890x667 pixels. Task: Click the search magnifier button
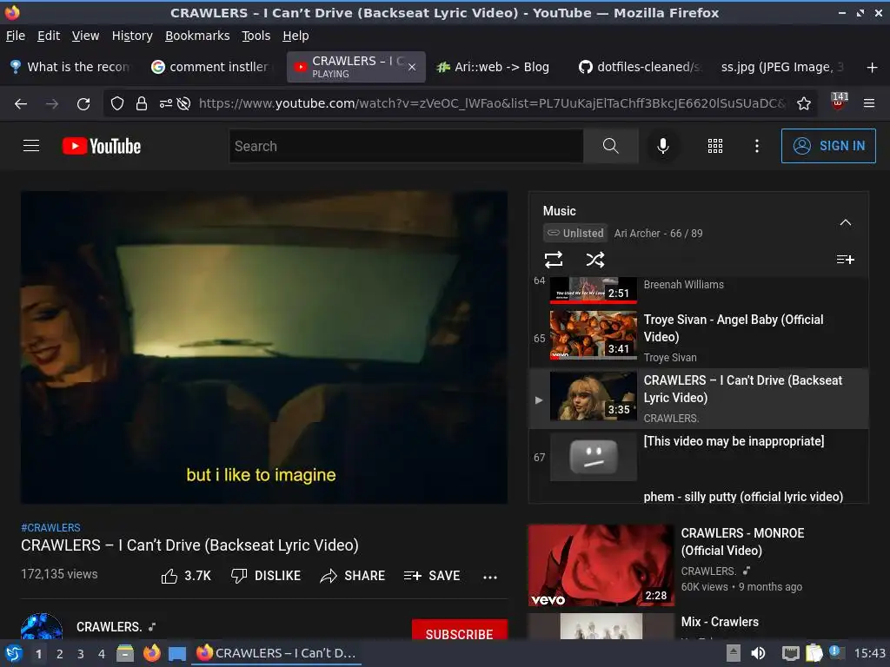click(x=611, y=146)
